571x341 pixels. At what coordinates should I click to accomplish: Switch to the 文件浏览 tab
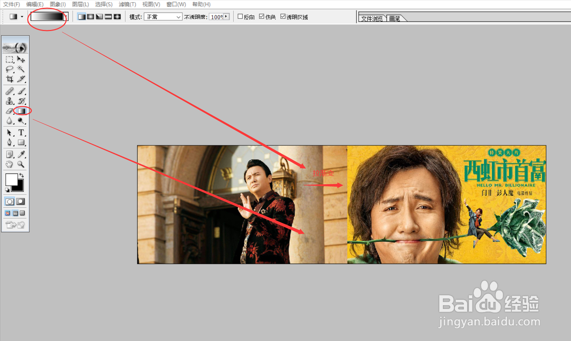(x=372, y=19)
